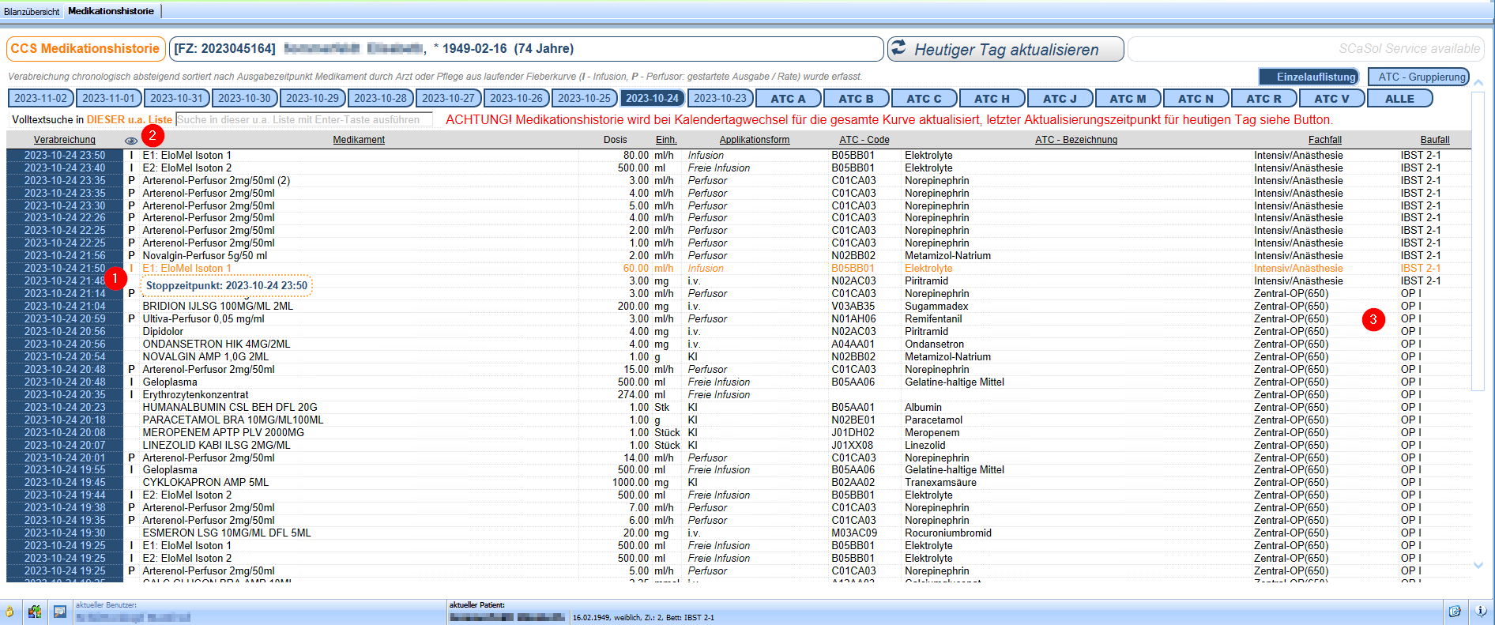Image resolution: width=1495 pixels, height=625 pixels.
Task: Select date tab 2023-10-28
Action: click(381, 99)
